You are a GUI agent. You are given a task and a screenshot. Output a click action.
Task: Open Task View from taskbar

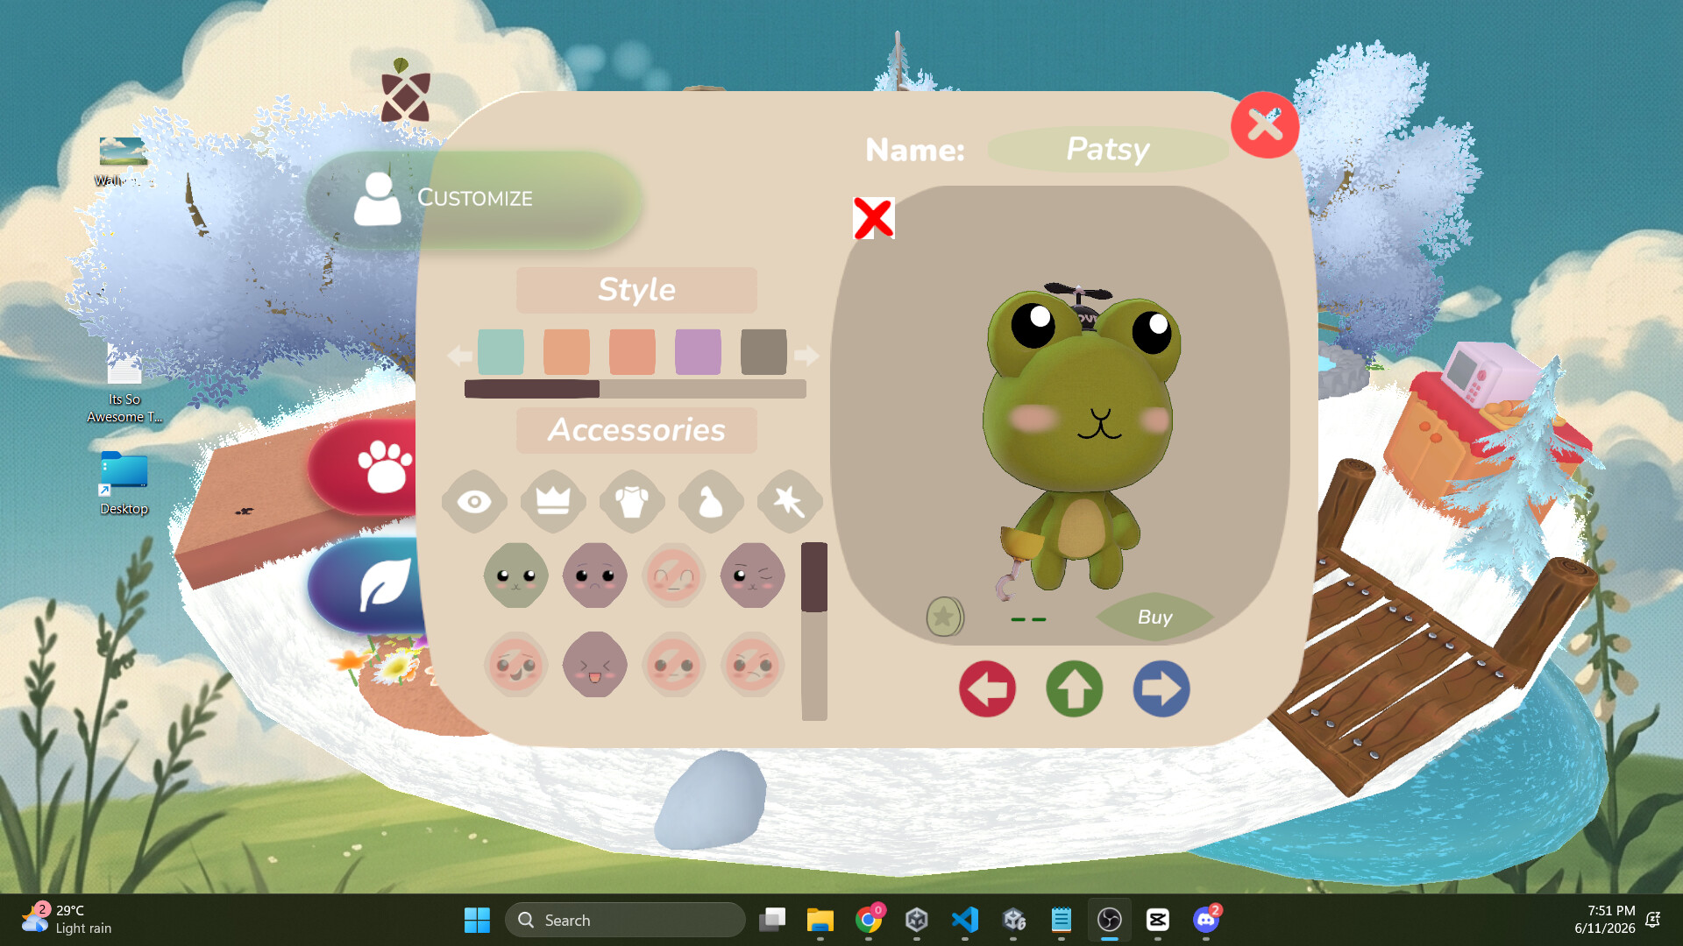coord(772,920)
